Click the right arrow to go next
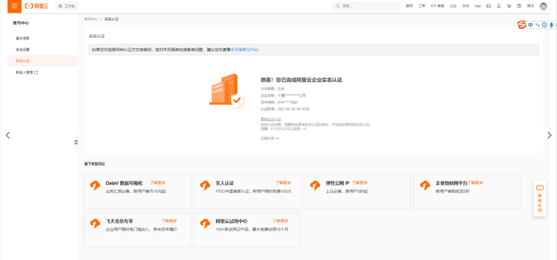 [549, 135]
